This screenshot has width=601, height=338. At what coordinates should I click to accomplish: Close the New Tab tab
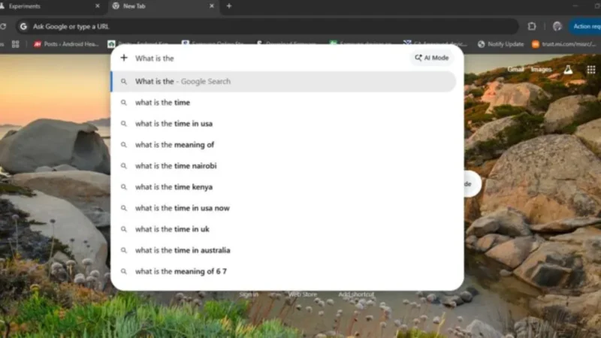212,6
